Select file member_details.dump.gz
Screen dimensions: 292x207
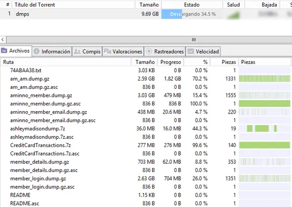(x=40, y=162)
